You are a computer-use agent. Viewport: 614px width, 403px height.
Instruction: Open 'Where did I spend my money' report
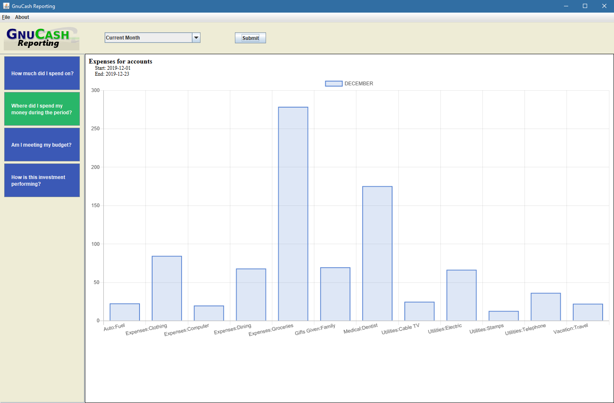(x=42, y=109)
